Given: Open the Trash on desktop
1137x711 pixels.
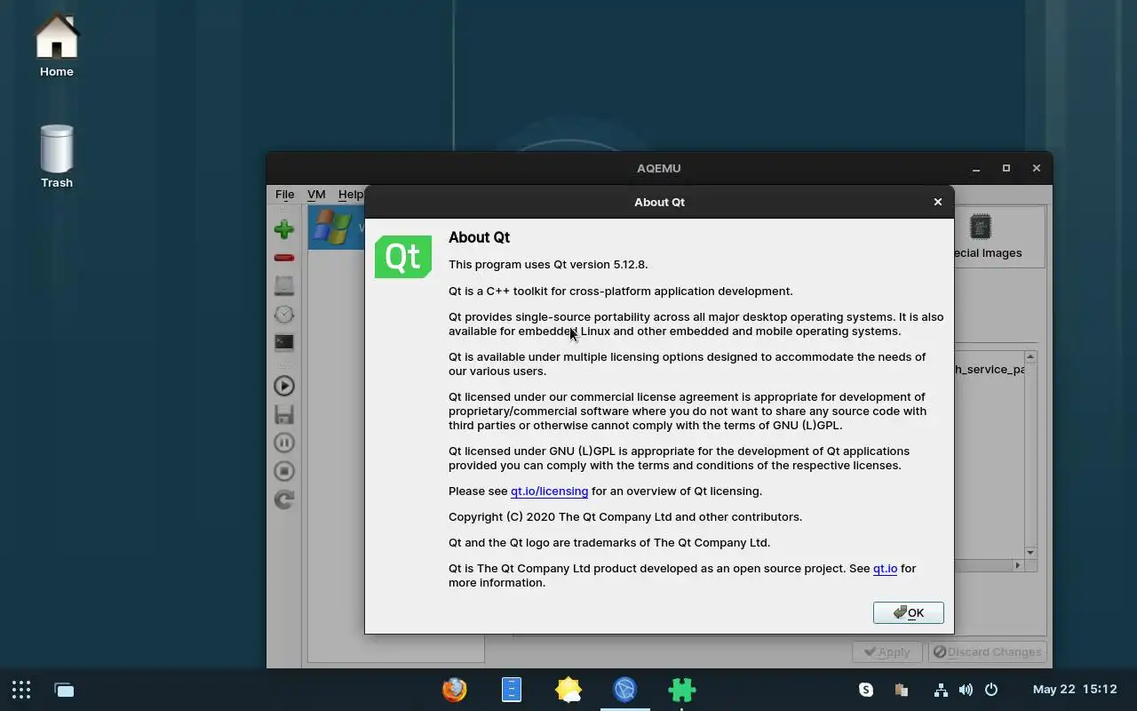Looking at the screenshot, I should (x=57, y=156).
